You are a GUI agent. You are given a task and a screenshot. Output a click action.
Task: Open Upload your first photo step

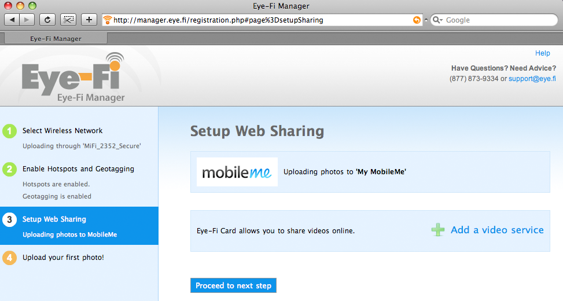[x=63, y=258]
